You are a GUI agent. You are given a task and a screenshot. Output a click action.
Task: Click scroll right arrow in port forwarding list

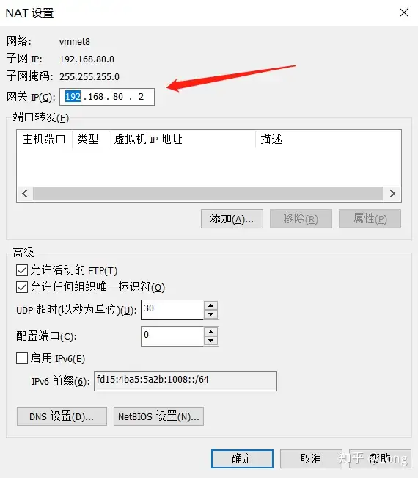[x=392, y=194]
